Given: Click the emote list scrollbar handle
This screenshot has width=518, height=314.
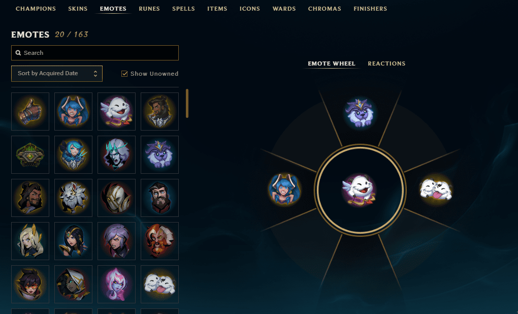Looking at the screenshot, I should [187, 103].
